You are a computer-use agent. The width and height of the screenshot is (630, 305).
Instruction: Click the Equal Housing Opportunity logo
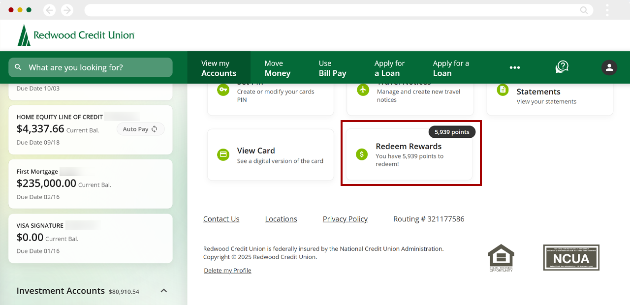click(501, 258)
